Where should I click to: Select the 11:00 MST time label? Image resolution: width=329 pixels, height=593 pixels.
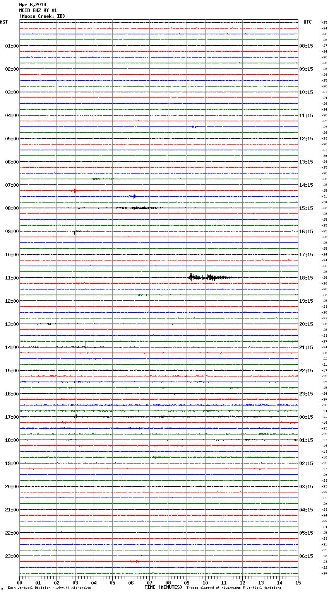(12, 278)
